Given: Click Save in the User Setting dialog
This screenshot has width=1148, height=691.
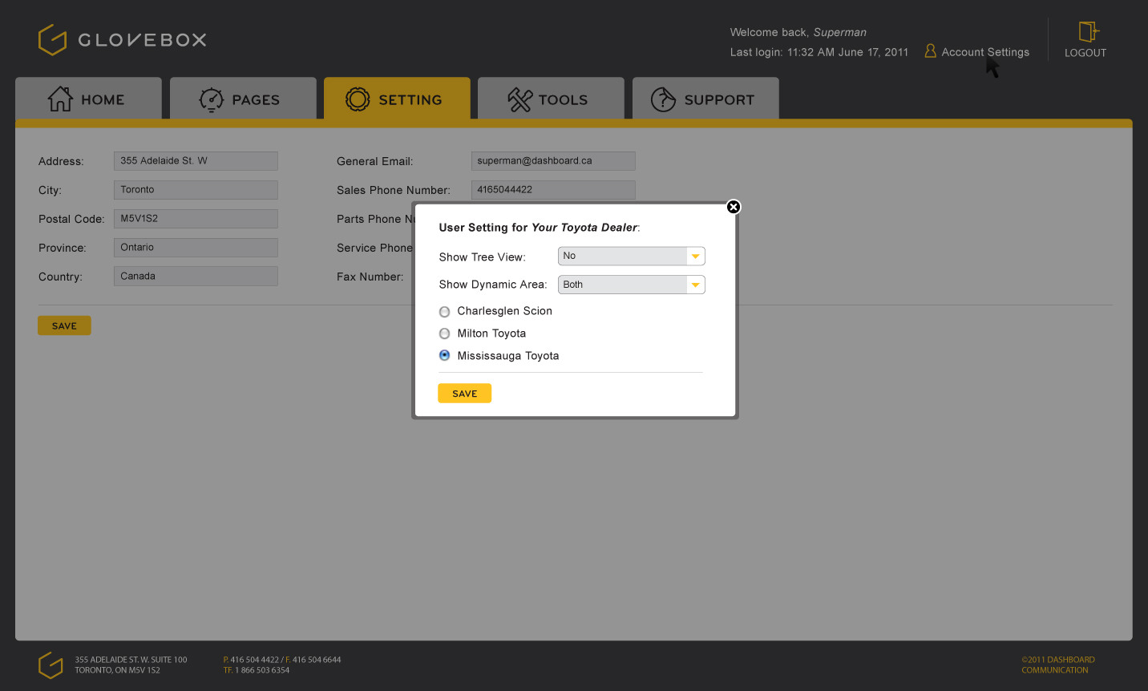Looking at the screenshot, I should pyautogui.click(x=464, y=393).
